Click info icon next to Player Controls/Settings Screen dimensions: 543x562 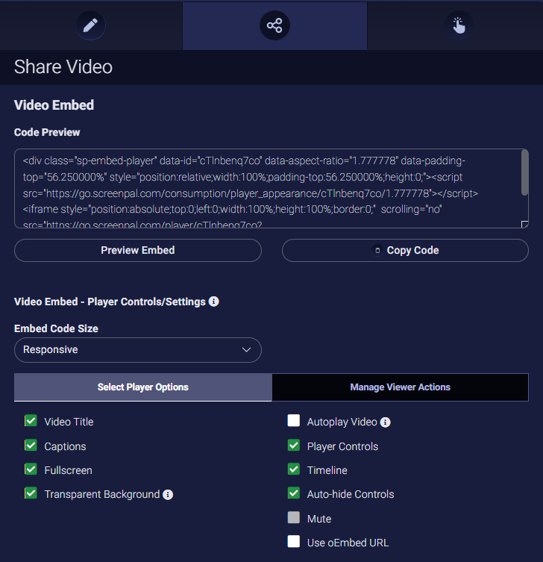coord(214,302)
